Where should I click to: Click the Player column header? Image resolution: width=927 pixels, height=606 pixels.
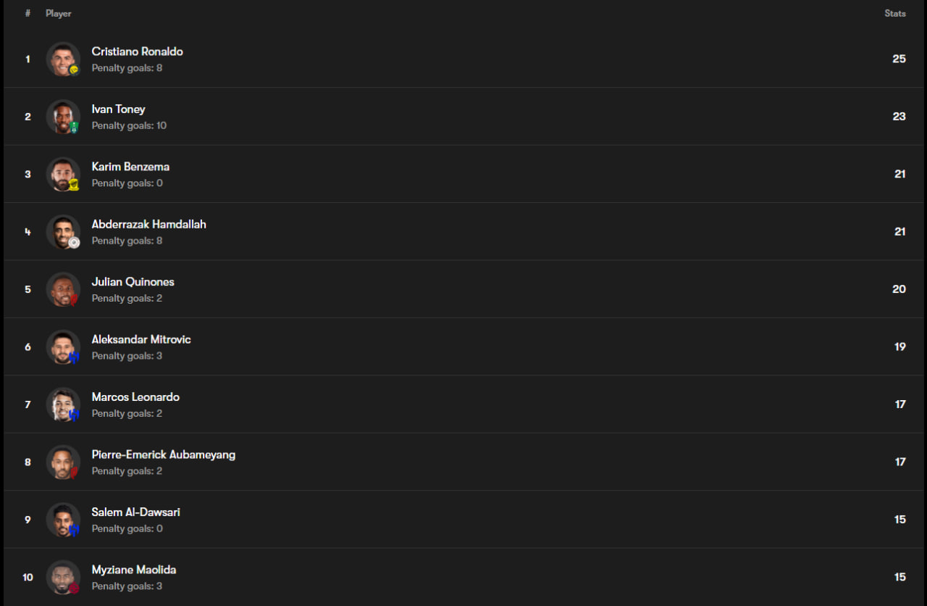click(x=59, y=13)
